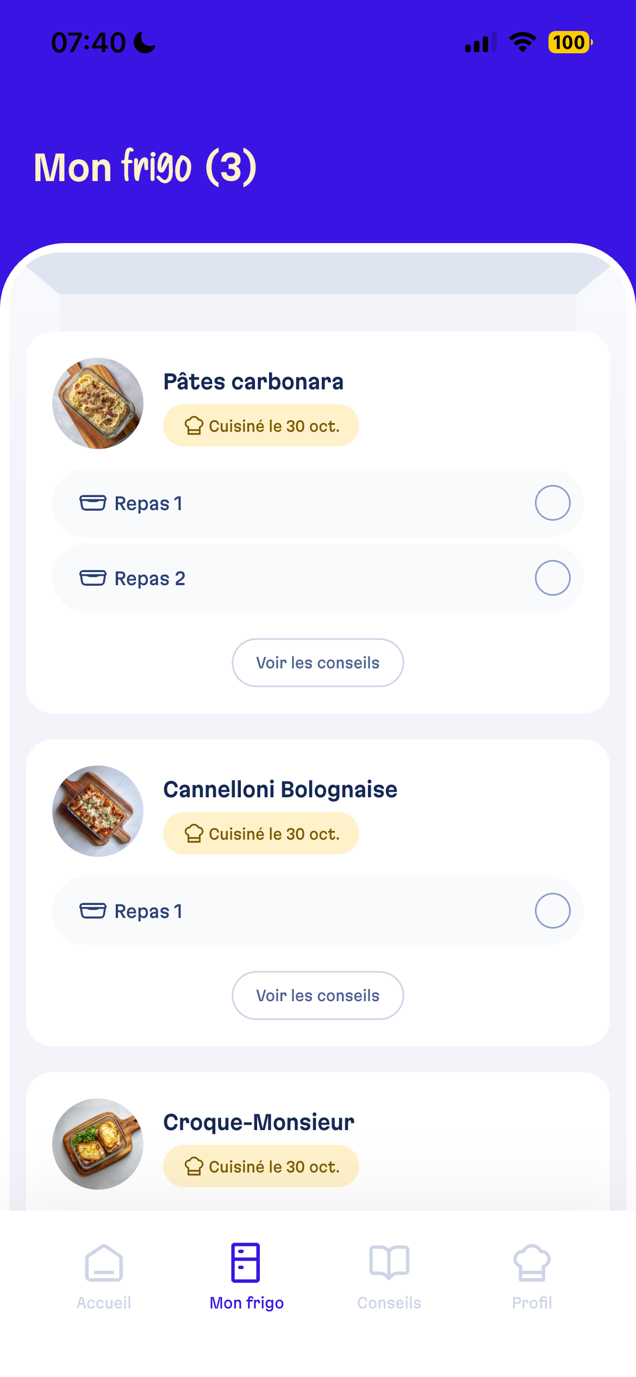This screenshot has width=636, height=1377.
Task: Tap container icon beside Cannelloni Repas 1
Action: [x=93, y=911]
